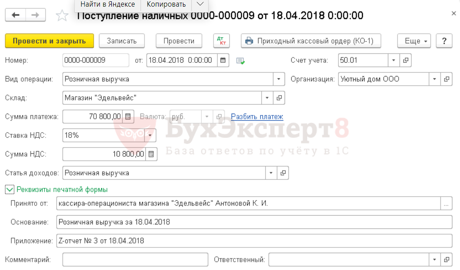Print Приходный кассовый ордер (КО-1)
Image resolution: width=460 pixels, height=270 pixels.
click(x=311, y=41)
